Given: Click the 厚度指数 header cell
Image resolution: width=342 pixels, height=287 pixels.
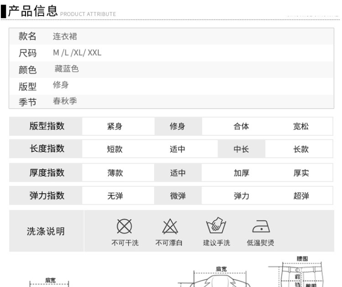Looking at the screenshot, I should tap(46, 173).
